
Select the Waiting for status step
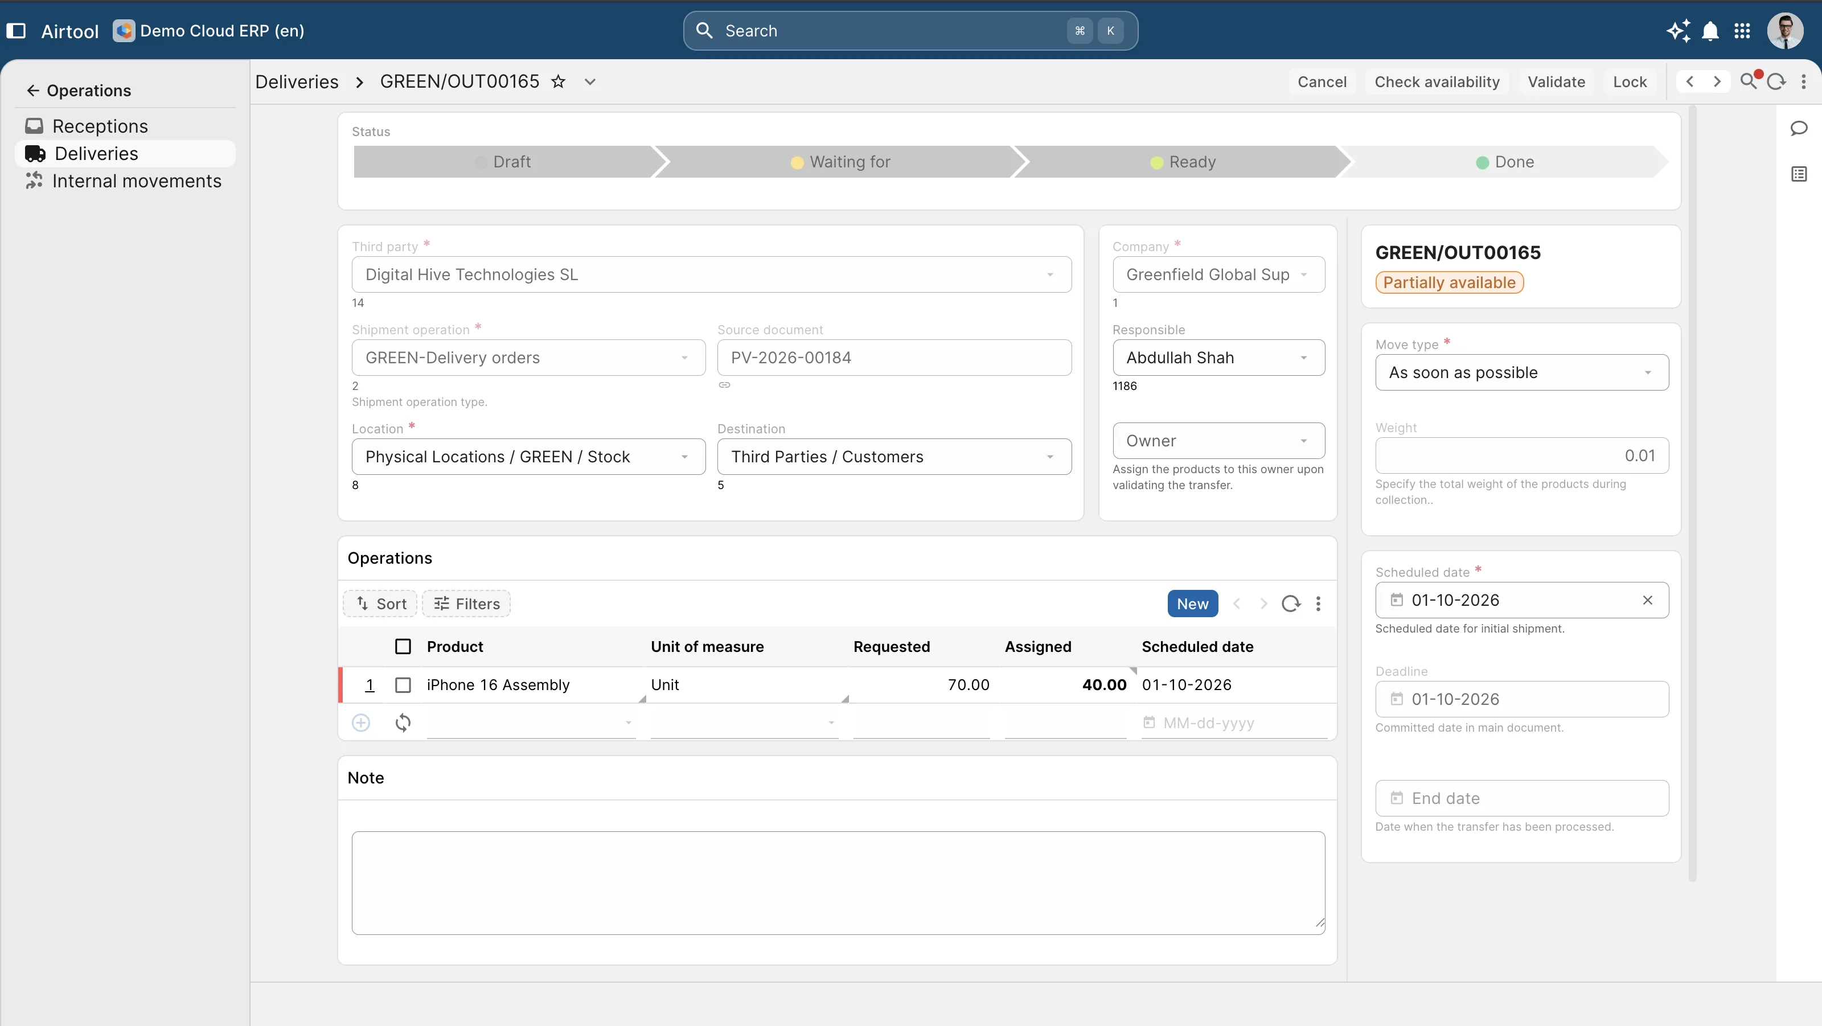(x=840, y=161)
